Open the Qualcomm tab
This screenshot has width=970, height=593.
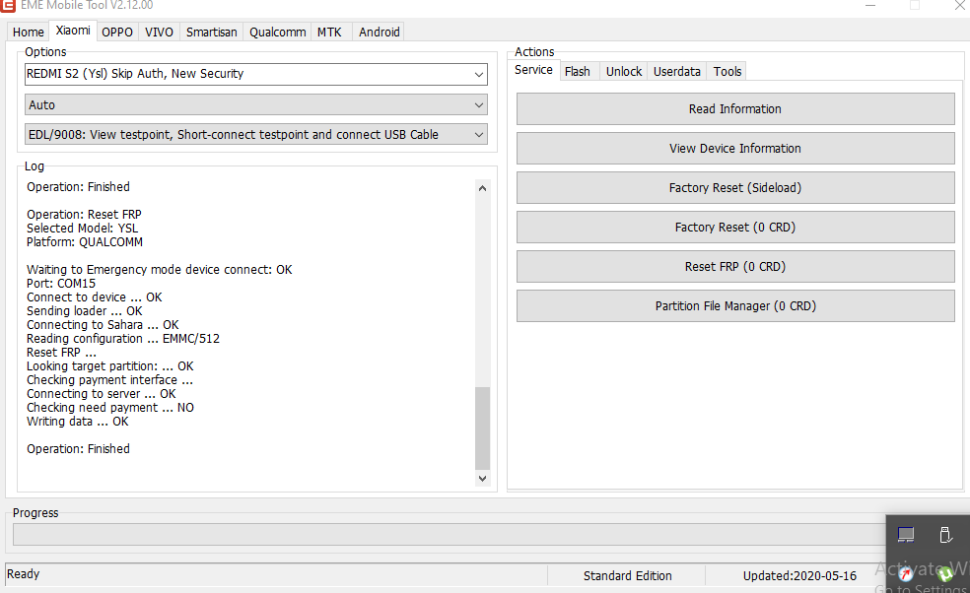(277, 33)
